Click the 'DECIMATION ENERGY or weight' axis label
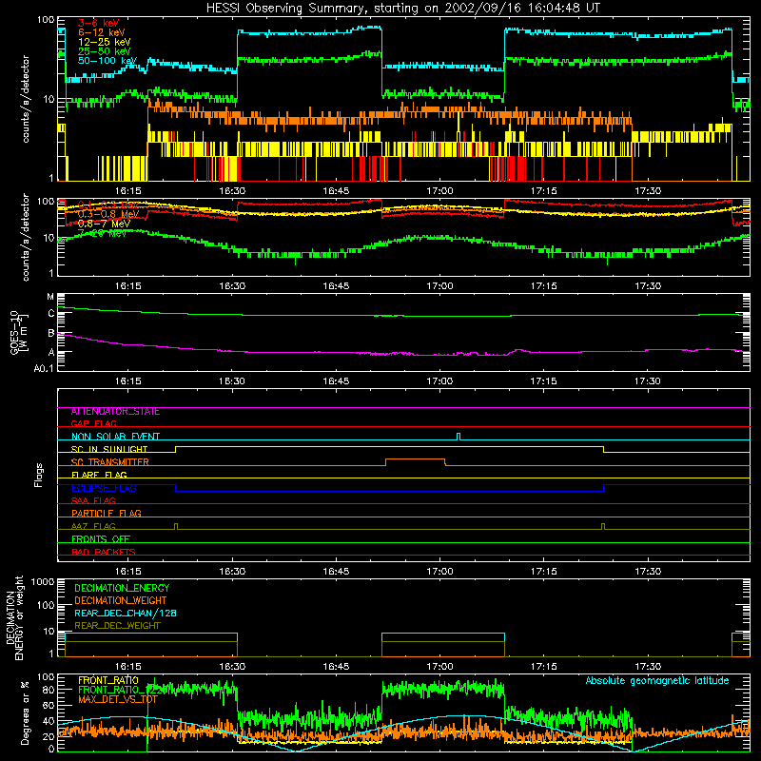 [14, 618]
